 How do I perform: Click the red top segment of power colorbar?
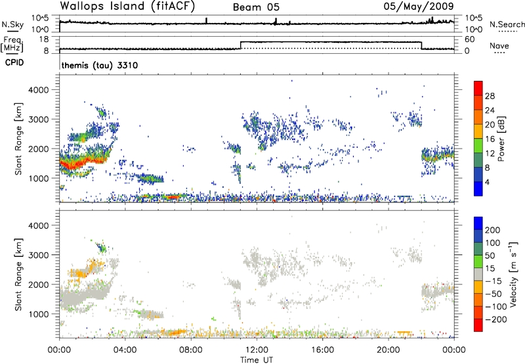click(478, 88)
